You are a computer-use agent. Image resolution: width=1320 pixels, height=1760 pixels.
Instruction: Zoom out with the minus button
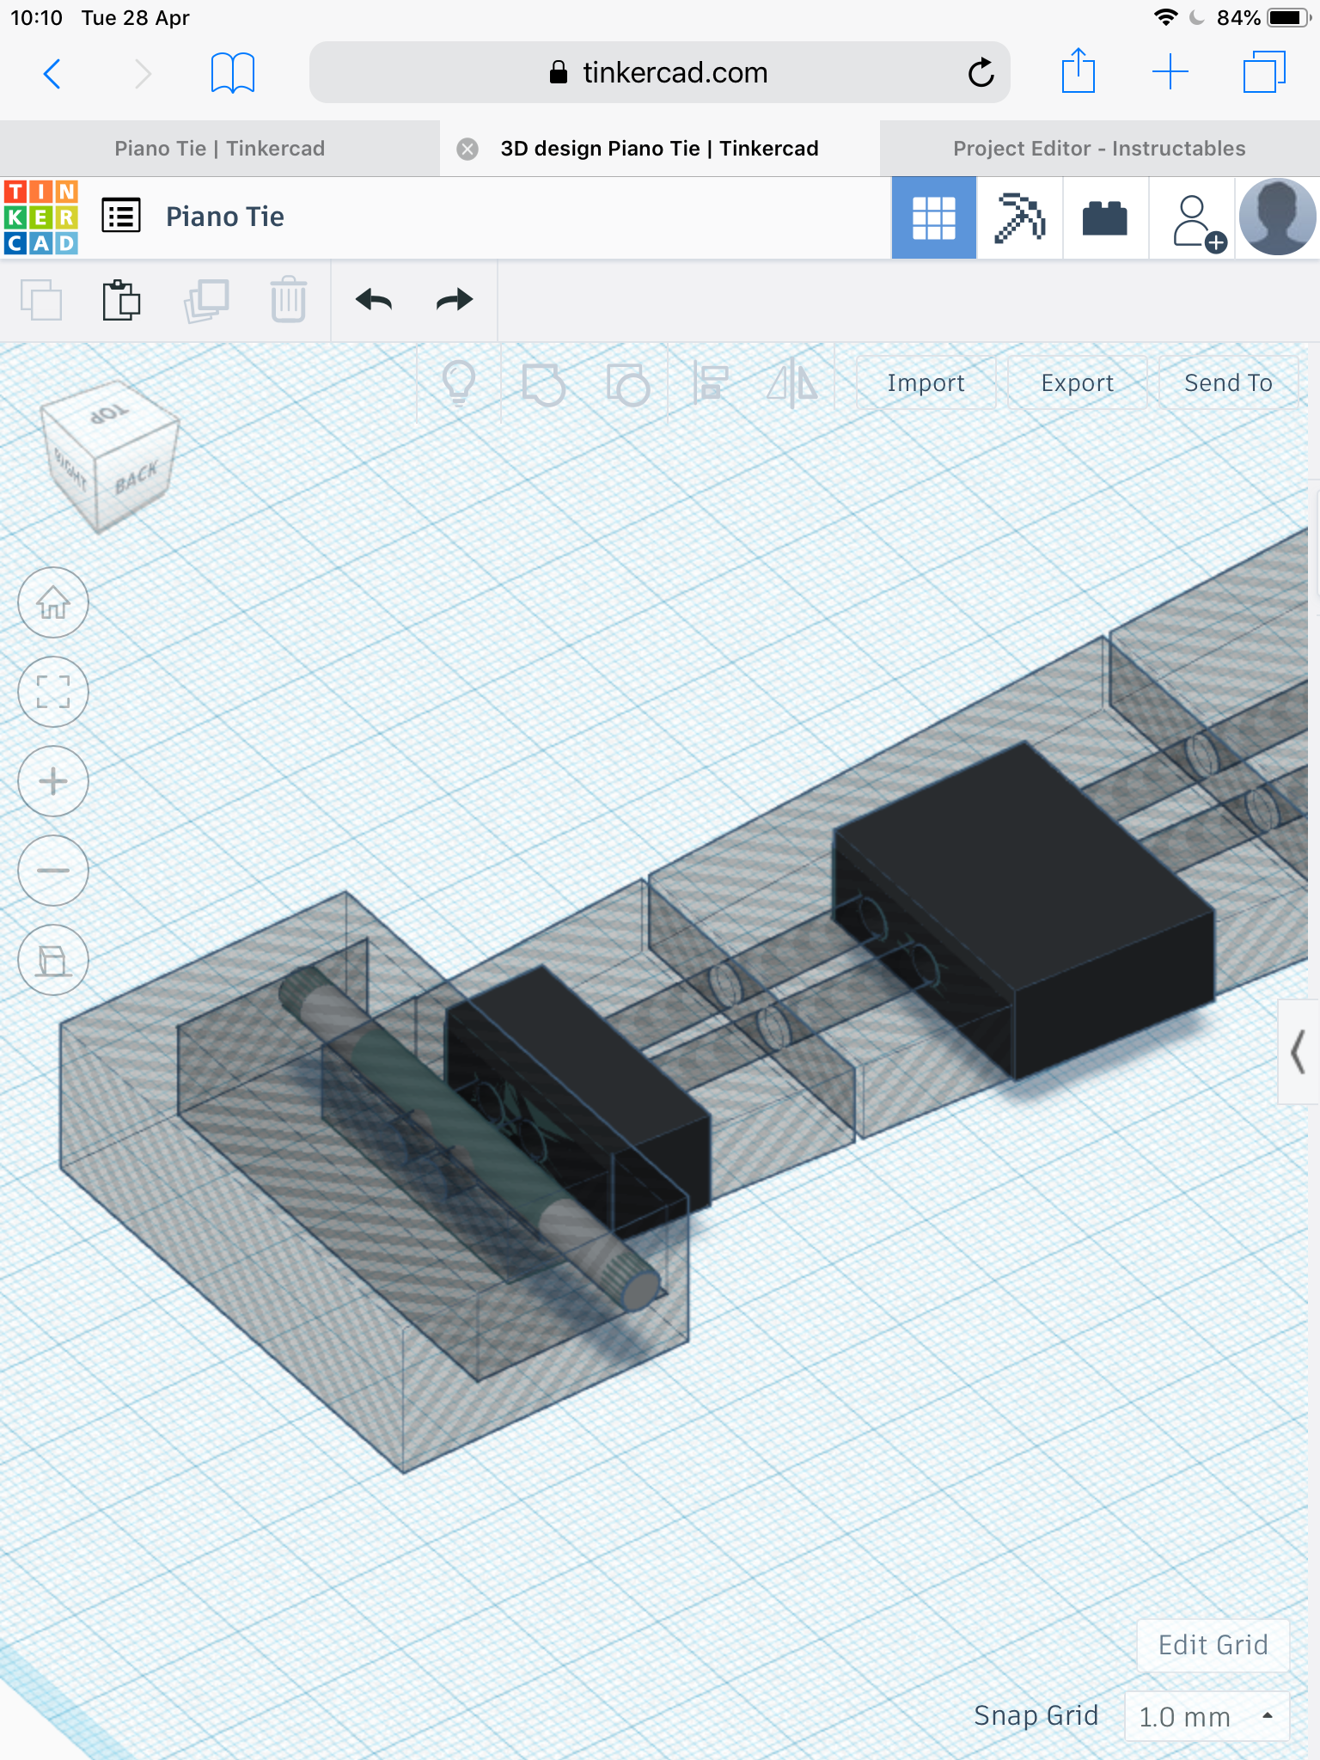pos(53,871)
